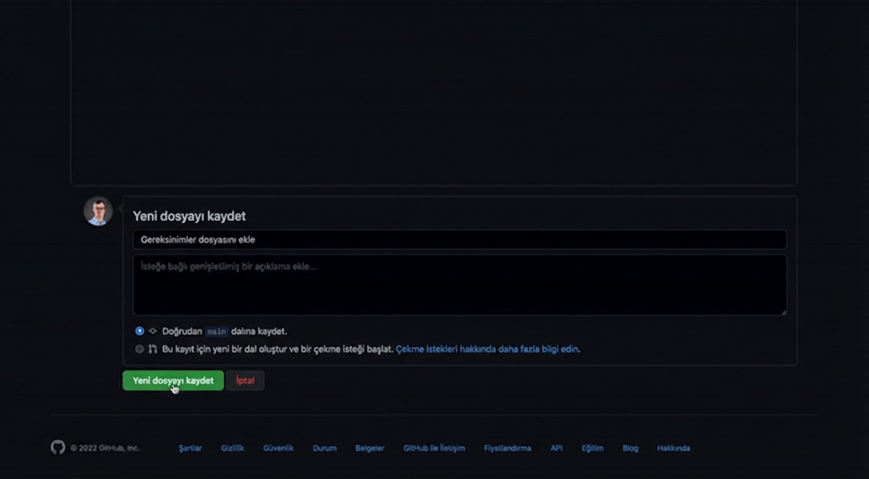Click the user avatar next to the commit form
The height and width of the screenshot is (479, 869).
pos(97,211)
